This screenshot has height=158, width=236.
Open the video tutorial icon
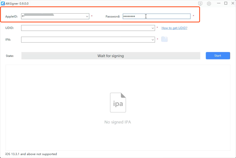pos(200,3)
